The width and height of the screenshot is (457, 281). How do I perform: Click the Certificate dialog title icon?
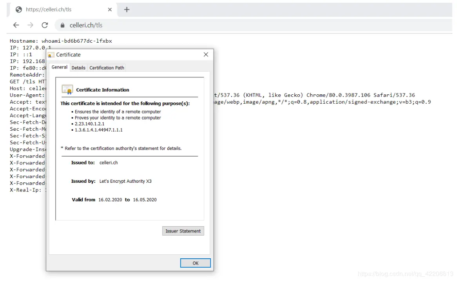51,55
